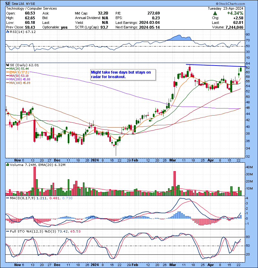
Task: Click the SE ticker symbol in the header
Action: pos(8,4)
